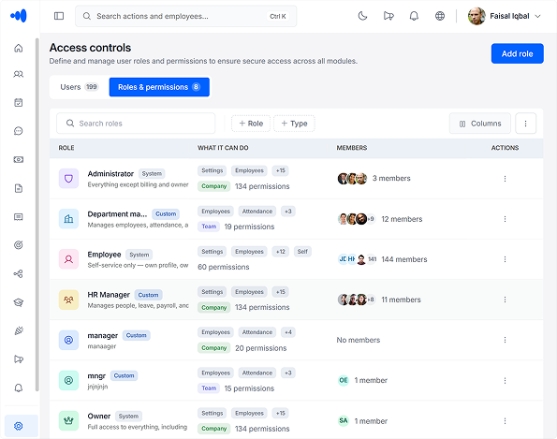Click the Self tag in Employee row
The height and width of the screenshot is (439, 557).
(x=302, y=252)
